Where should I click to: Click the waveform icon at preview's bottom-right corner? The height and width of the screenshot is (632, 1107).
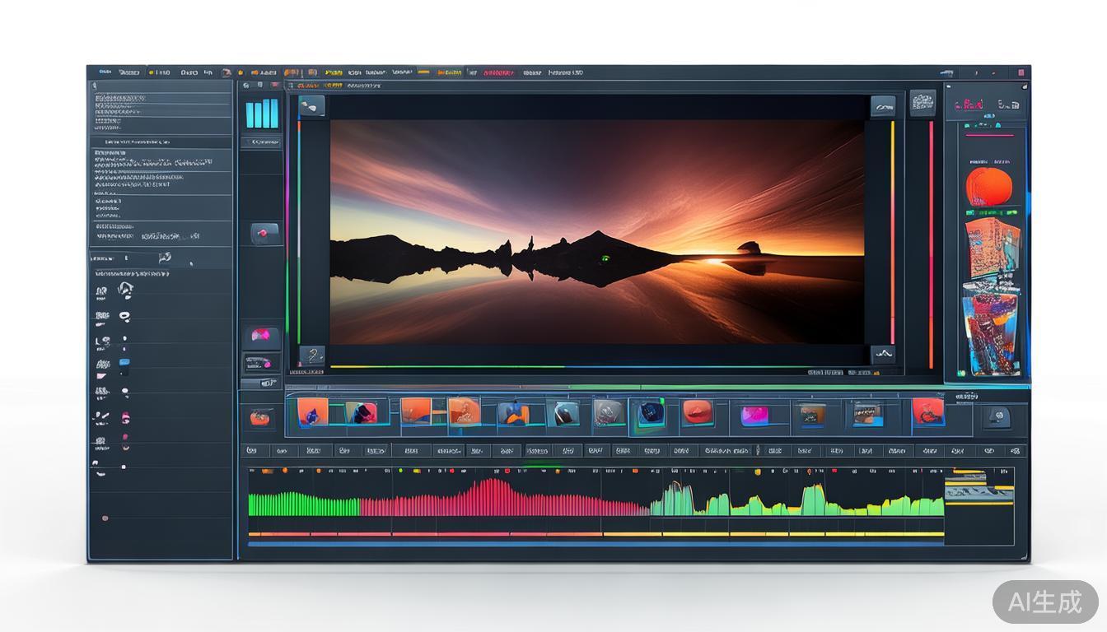pos(883,354)
